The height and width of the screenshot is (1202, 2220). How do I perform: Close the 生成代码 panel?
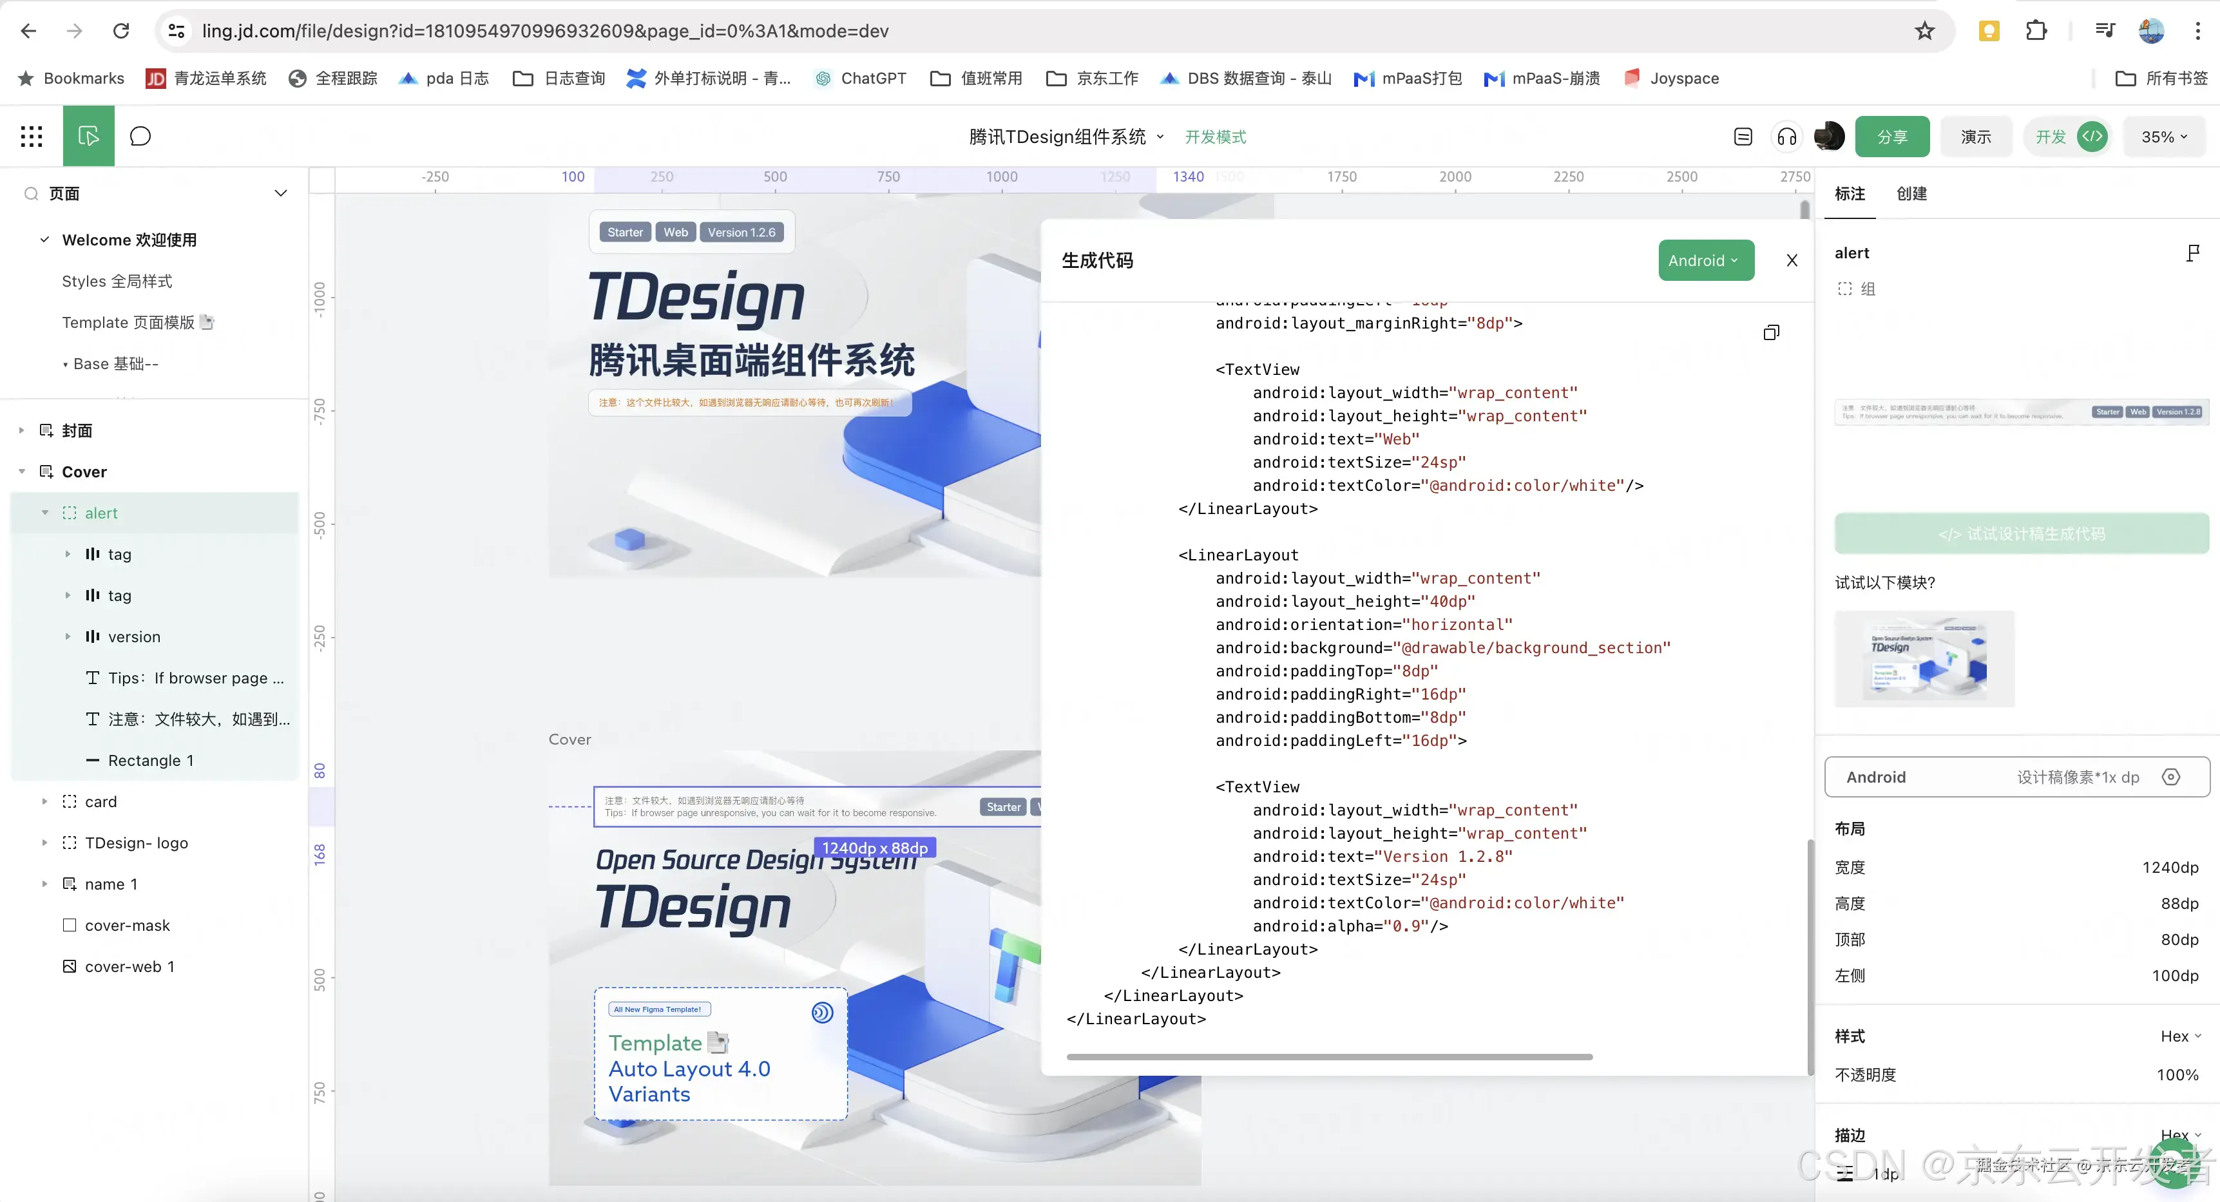pos(1792,260)
